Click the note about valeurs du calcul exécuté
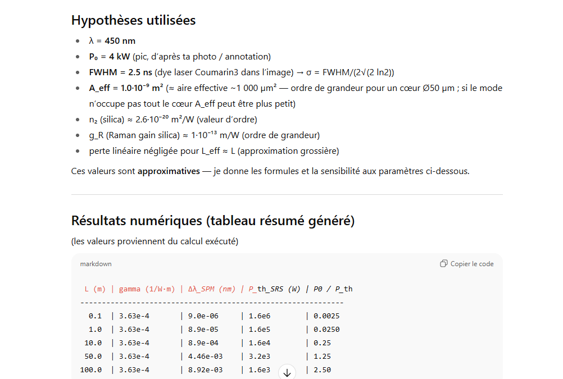The height and width of the screenshot is (379, 563). [155, 241]
